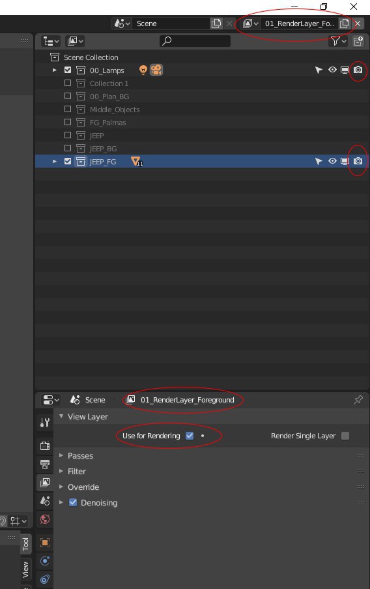Disable JEEP_FG in viewports via monitor icon
Screen dimensions: 370x589
pyautogui.click(x=345, y=161)
